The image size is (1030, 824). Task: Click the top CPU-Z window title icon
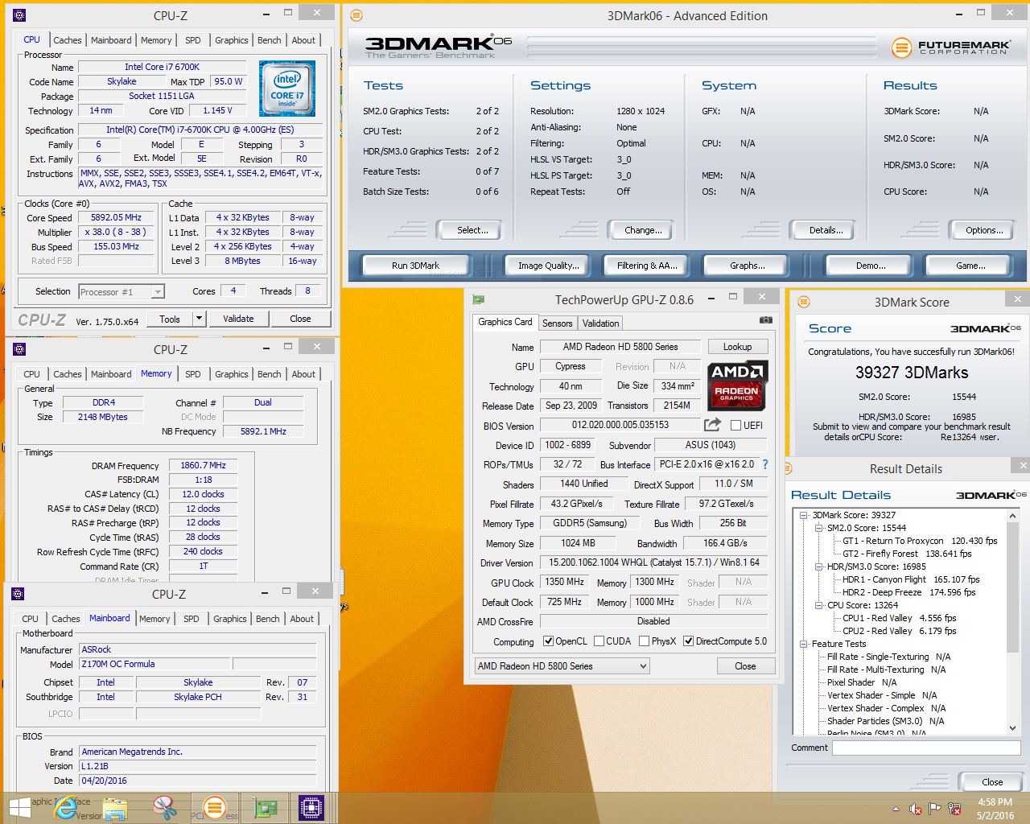[19, 15]
